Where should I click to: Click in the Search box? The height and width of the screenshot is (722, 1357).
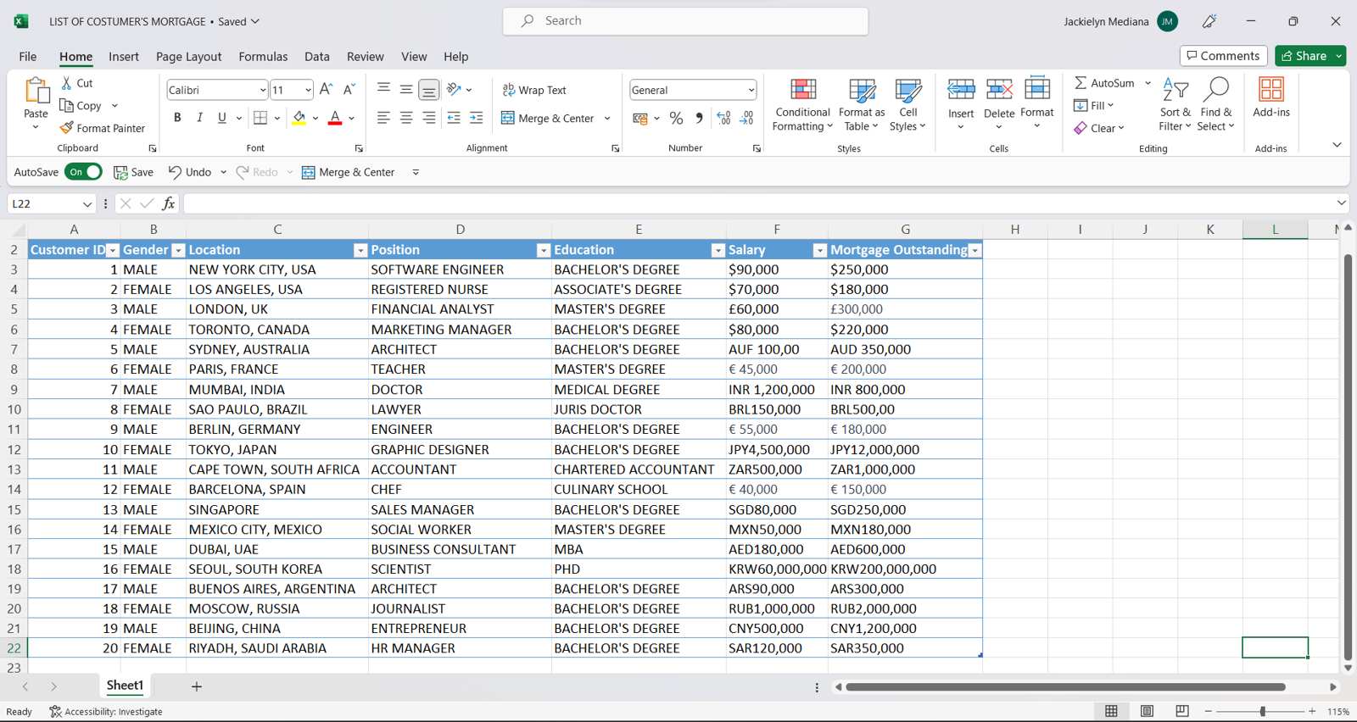pos(685,21)
